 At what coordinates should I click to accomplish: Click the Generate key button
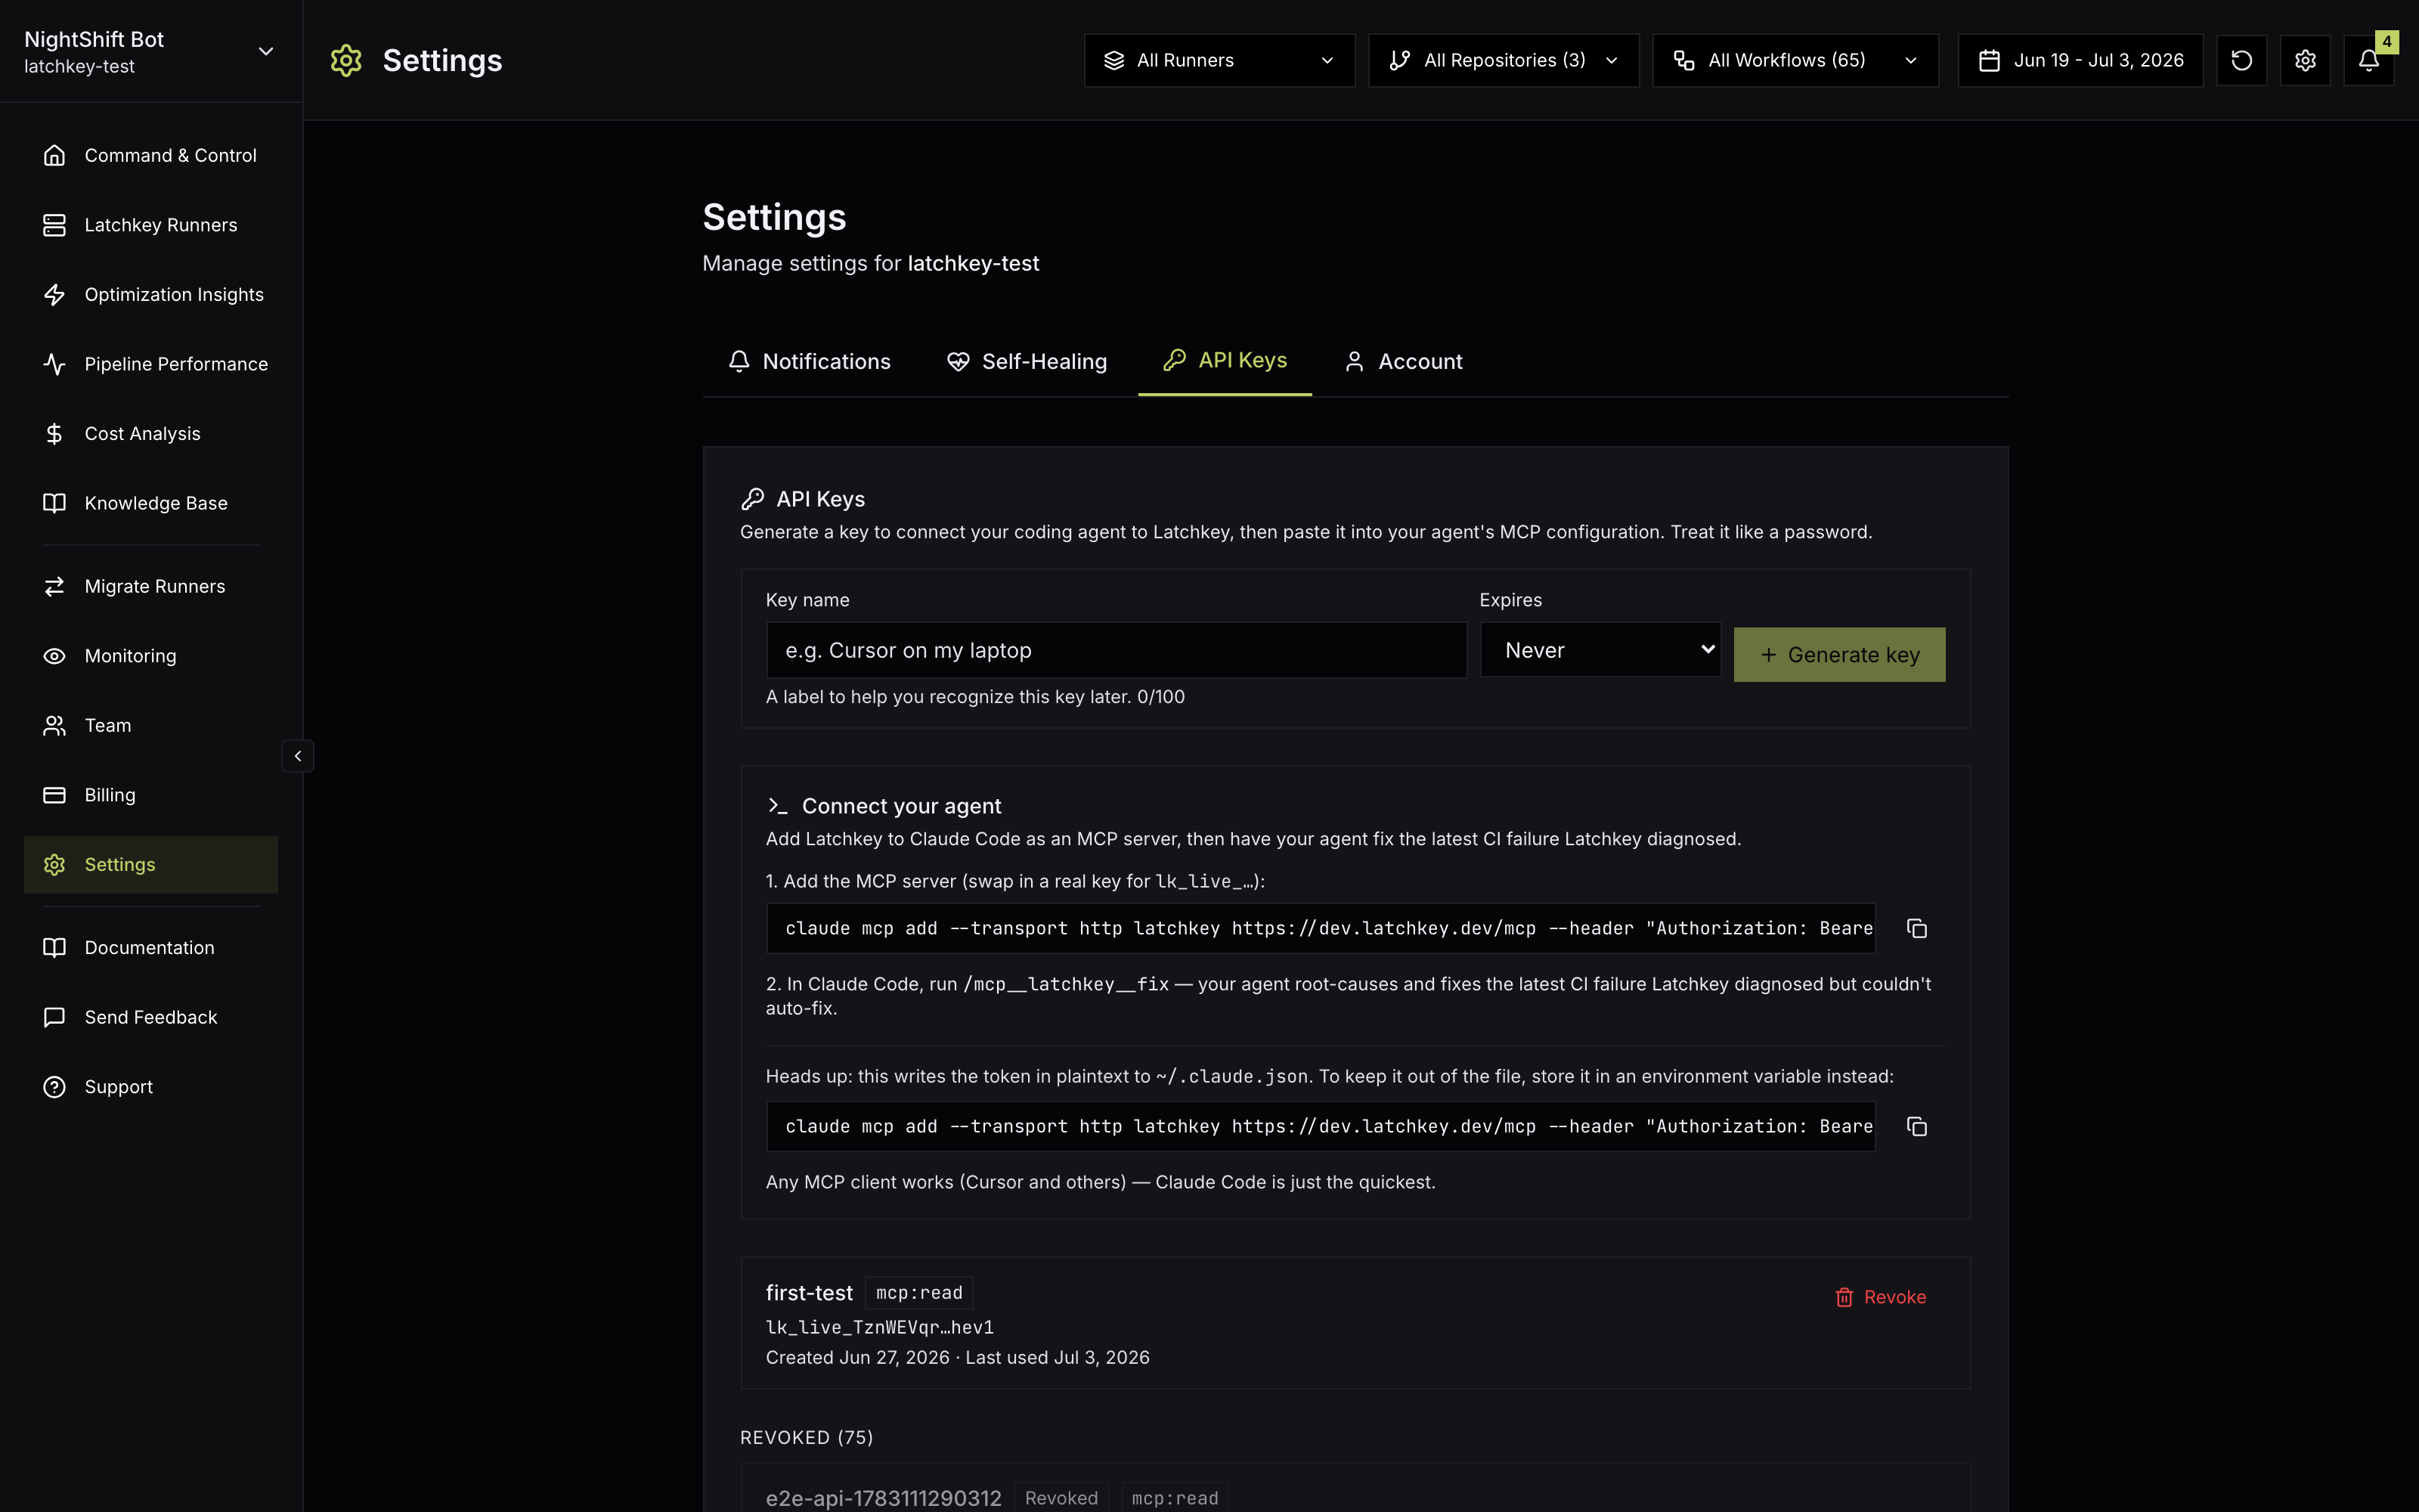pyautogui.click(x=1839, y=655)
